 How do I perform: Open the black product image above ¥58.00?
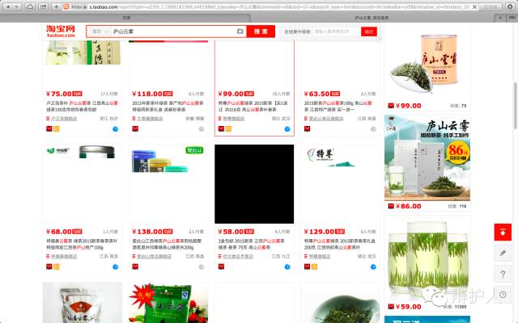click(x=254, y=184)
